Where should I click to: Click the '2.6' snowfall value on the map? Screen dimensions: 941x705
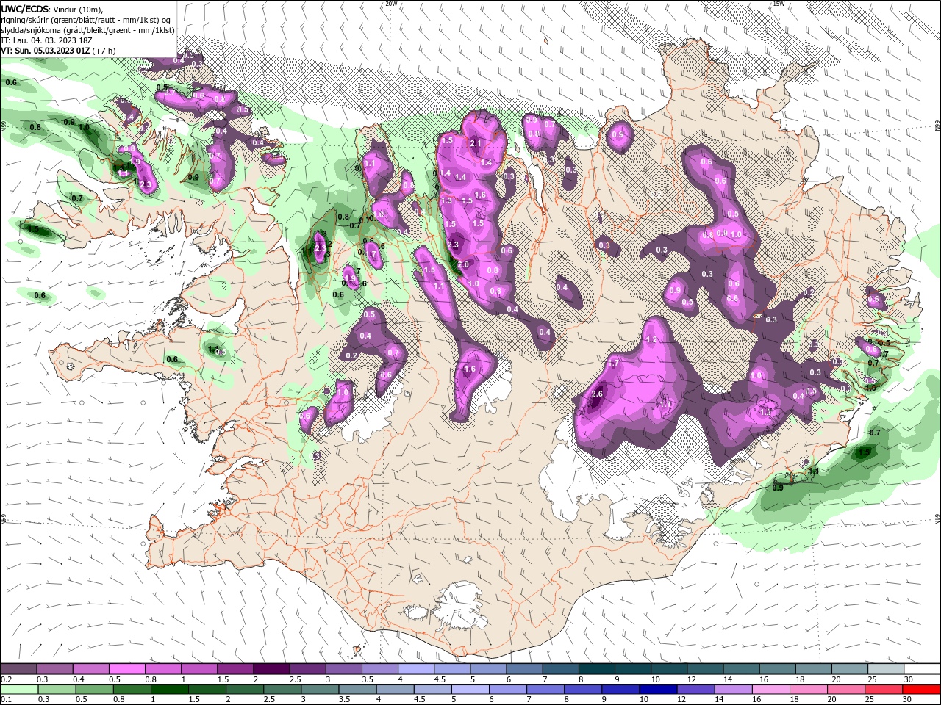click(x=597, y=394)
